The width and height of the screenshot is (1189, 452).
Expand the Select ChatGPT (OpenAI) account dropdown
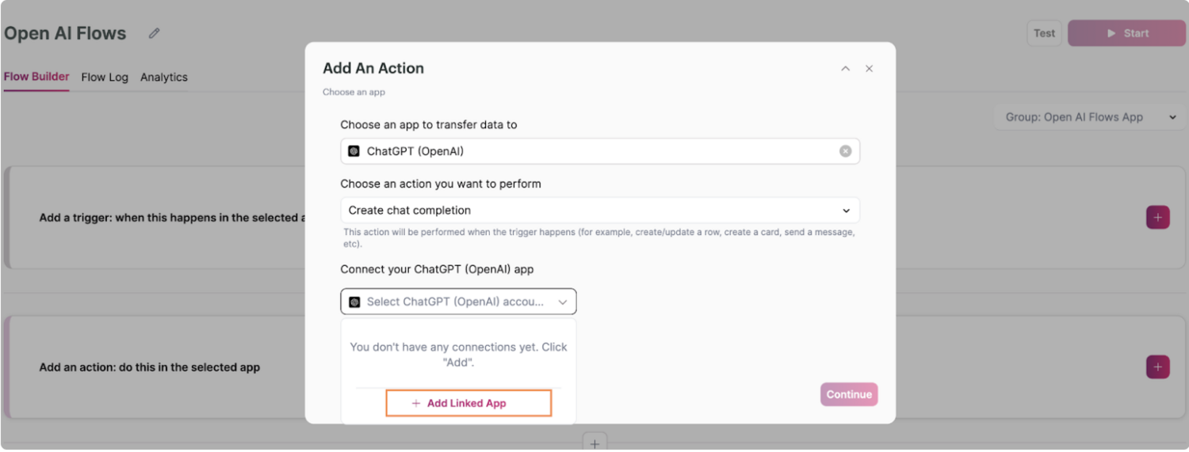click(459, 302)
